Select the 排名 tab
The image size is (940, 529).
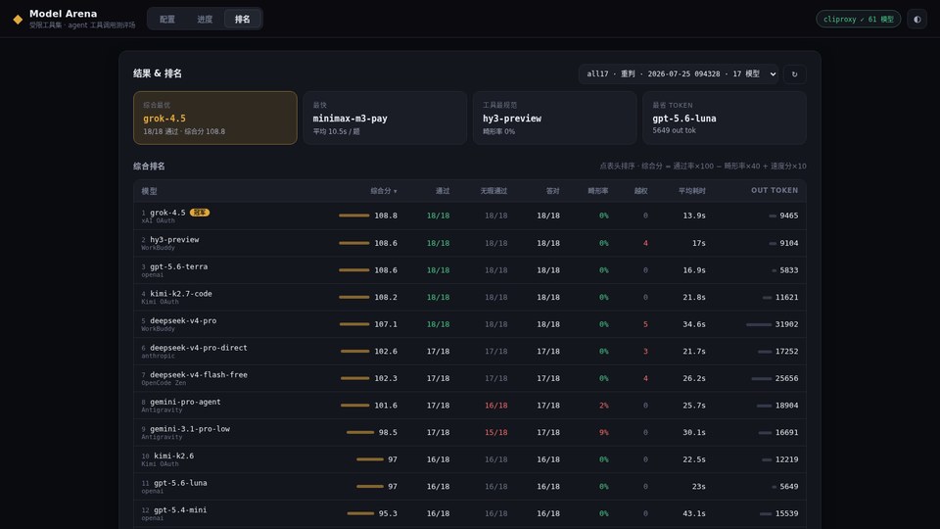242,20
